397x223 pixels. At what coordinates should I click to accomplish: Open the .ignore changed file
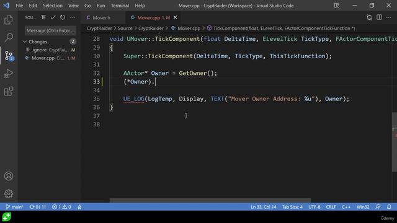tap(50, 50)
